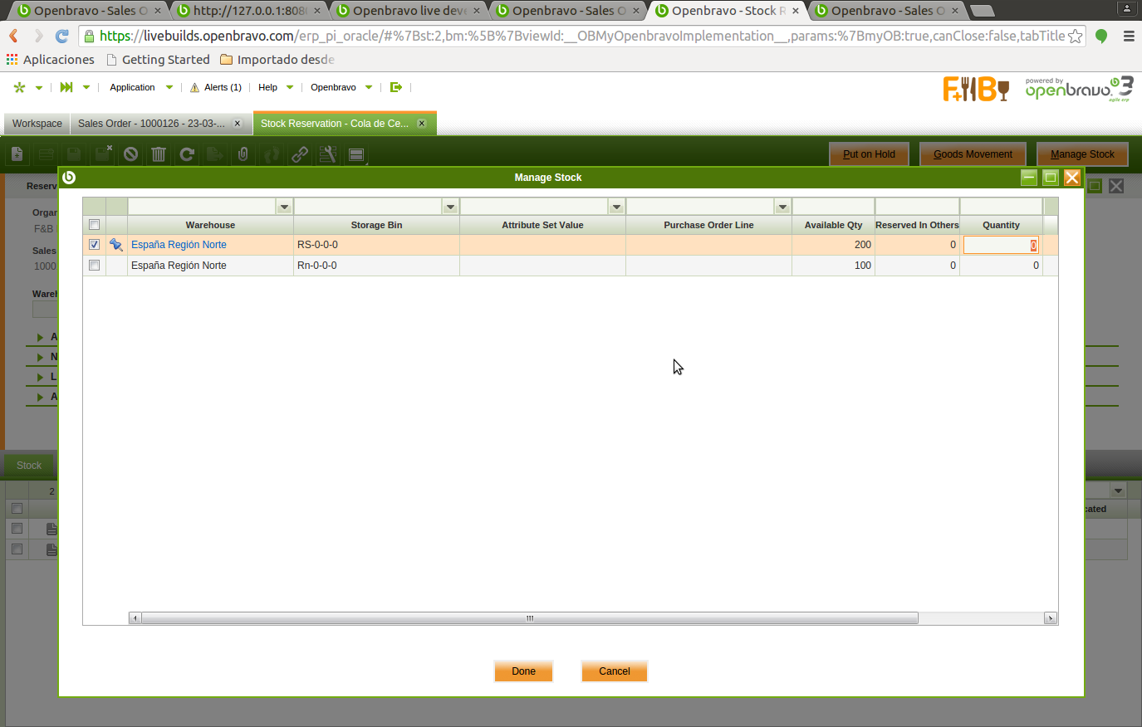Open the España Región Norte warehouse link

point(179,245)
